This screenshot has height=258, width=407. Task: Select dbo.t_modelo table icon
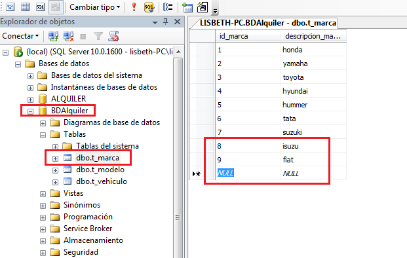coord(68,170)
